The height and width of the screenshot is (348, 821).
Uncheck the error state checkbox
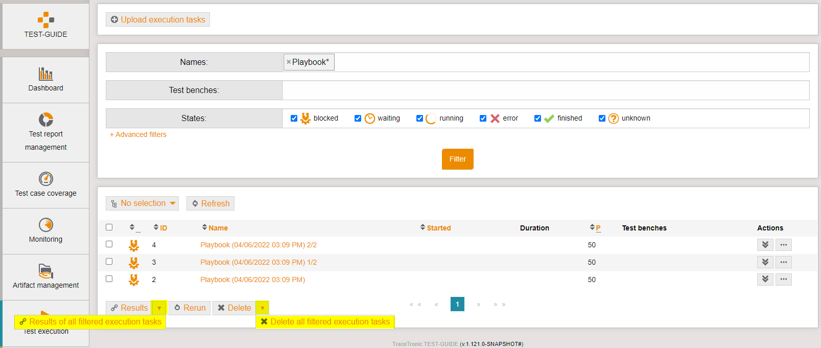click(x=483, y=118)
